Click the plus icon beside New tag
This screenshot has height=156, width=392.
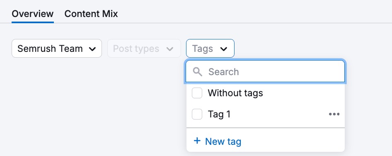tap(197, 141)
